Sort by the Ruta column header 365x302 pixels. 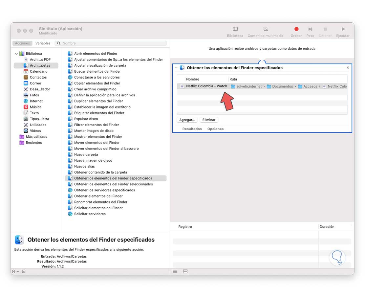coord(233,79)
